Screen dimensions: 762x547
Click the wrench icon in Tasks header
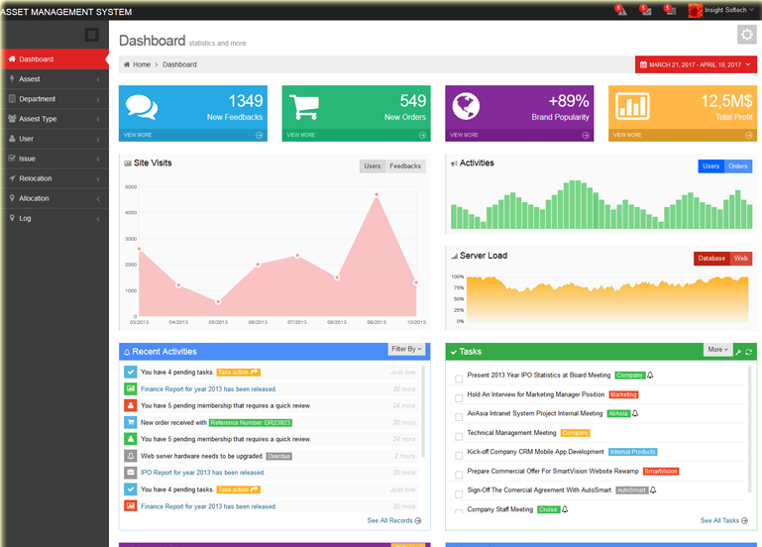pyautogui.click(x=738, y=352)
